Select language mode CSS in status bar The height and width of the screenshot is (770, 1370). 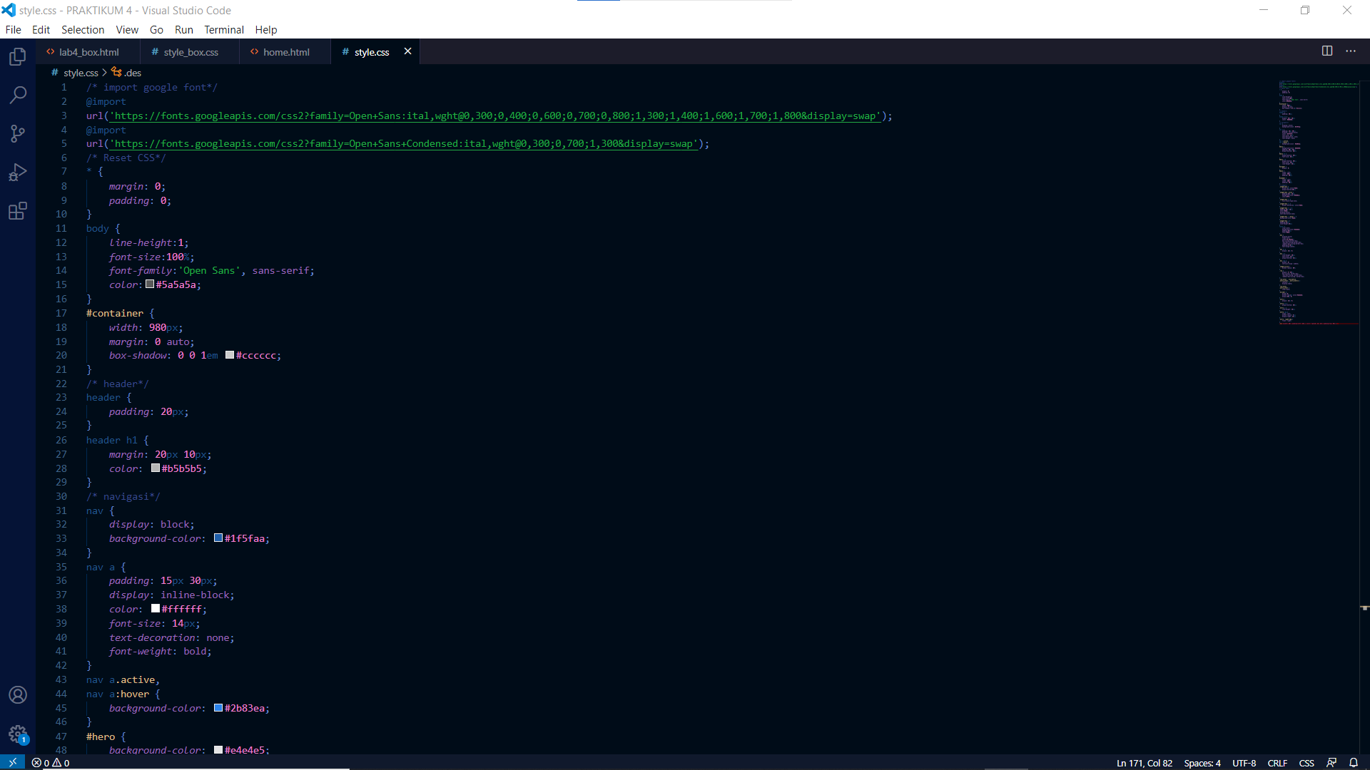pos(1306,763)
